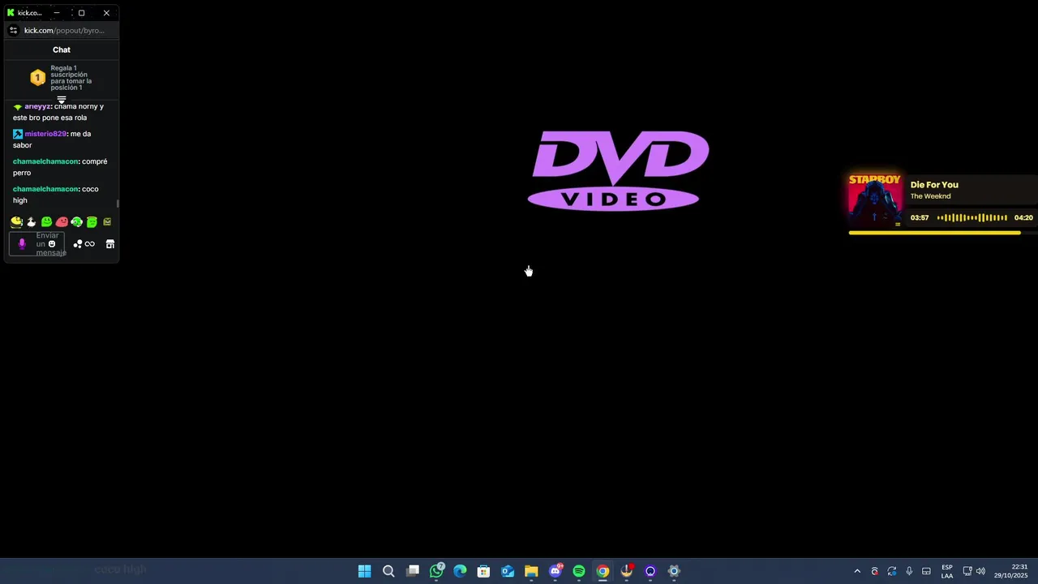Viewport: 1038px width, 584px height.
Task: Click the sync icon with blue dot in tray
Action: point(892,571)
